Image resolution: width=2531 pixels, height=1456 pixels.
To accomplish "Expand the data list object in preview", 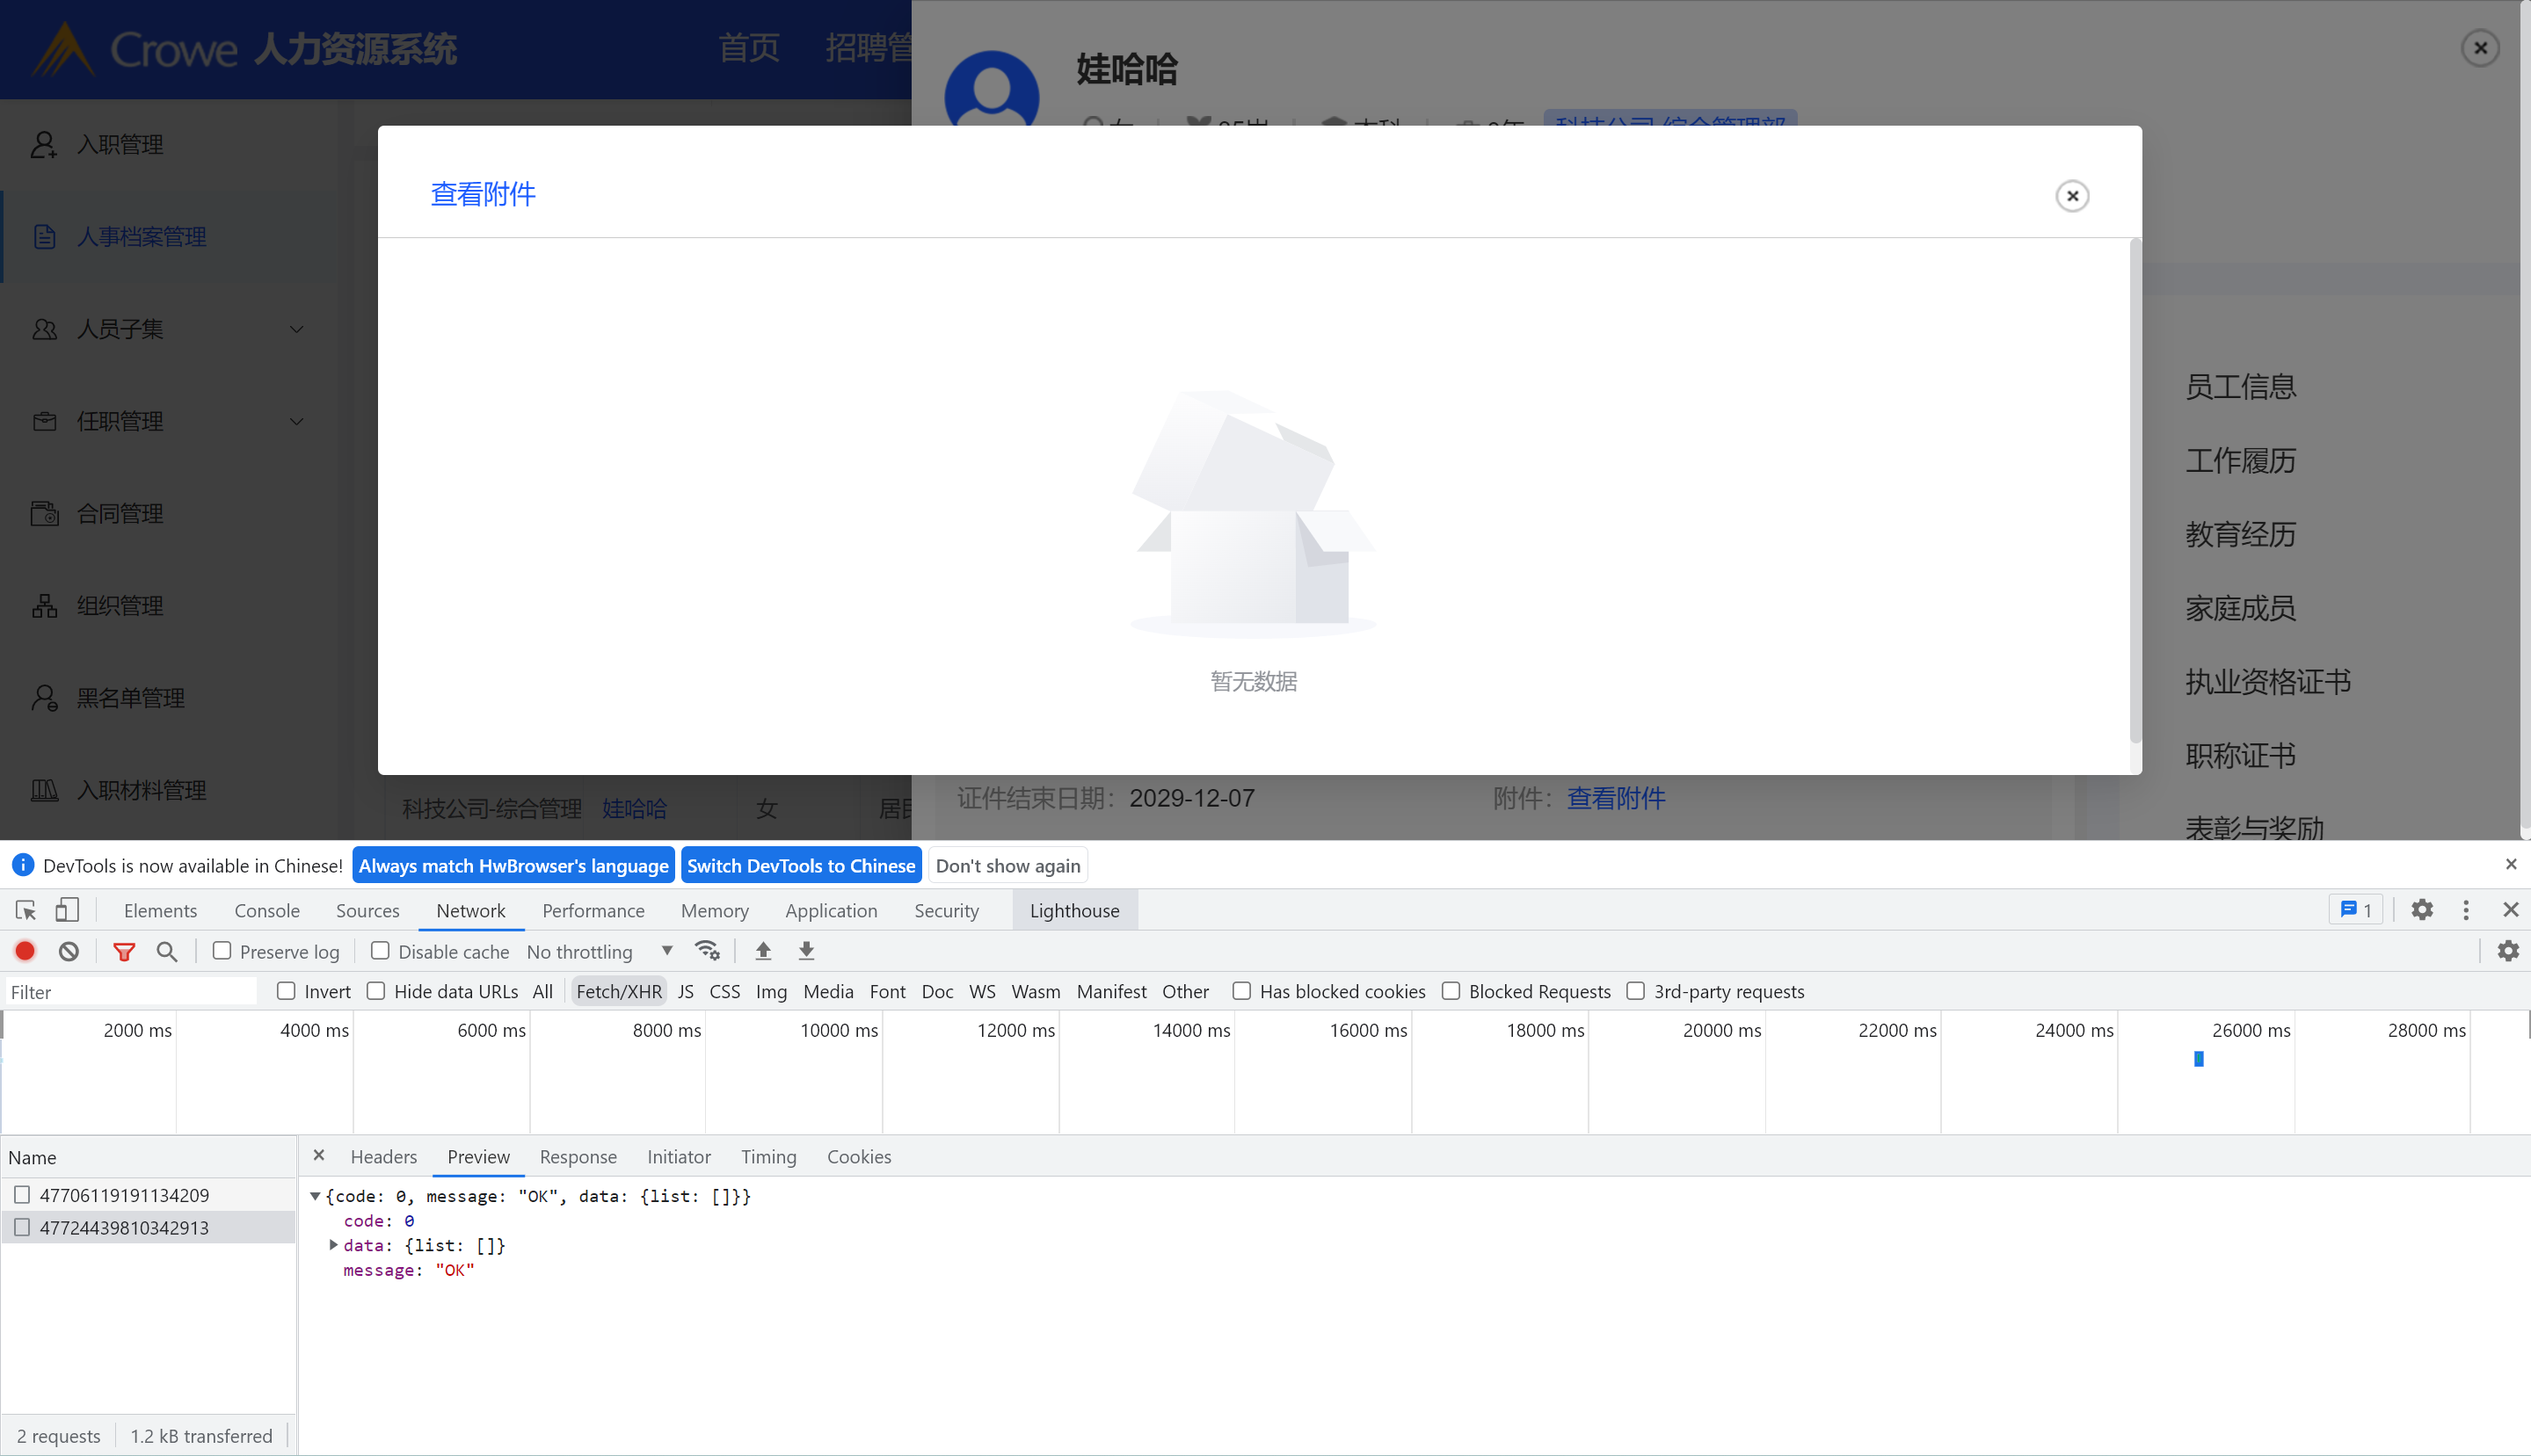I will [333, 1245].
